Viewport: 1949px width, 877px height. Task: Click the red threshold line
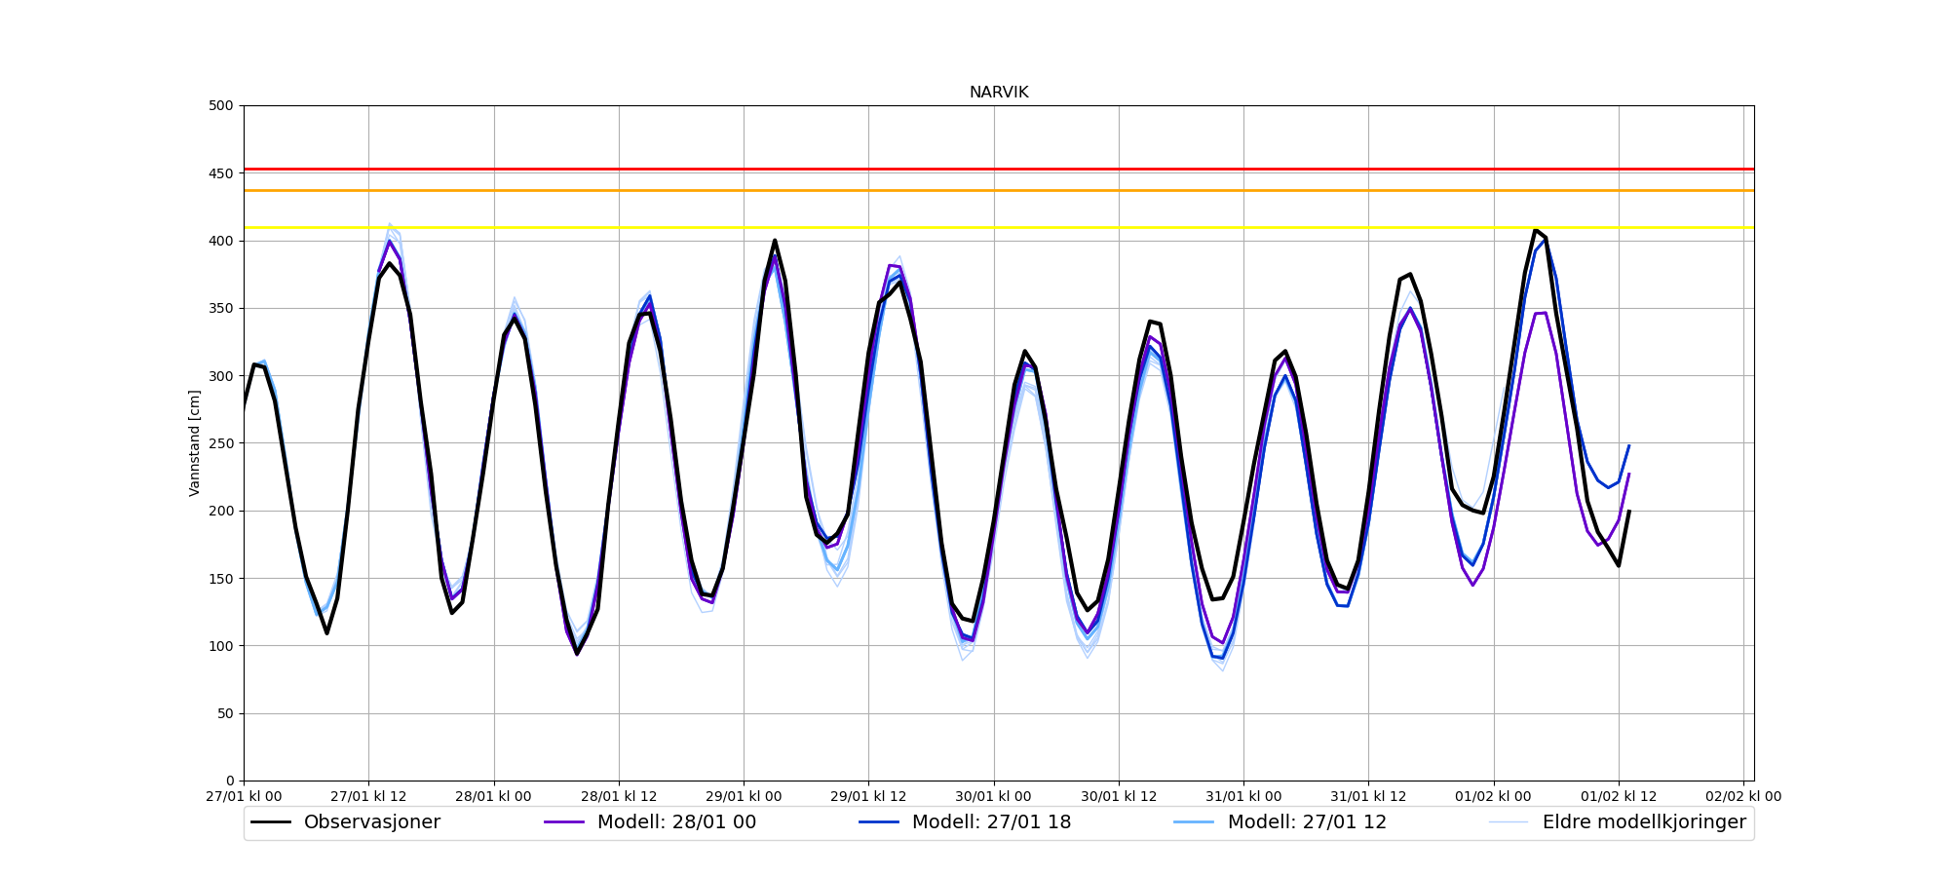(999, 170)
